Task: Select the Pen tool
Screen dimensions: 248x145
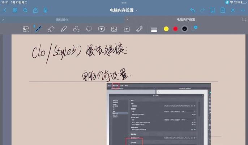Action: tap(38, 29)
